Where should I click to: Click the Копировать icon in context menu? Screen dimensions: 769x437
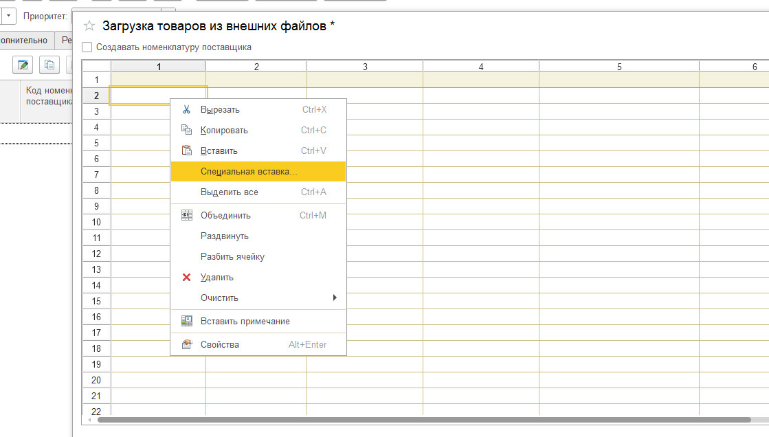[186, 130]
